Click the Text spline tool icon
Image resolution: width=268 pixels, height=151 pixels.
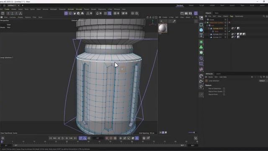click(201, 35)
